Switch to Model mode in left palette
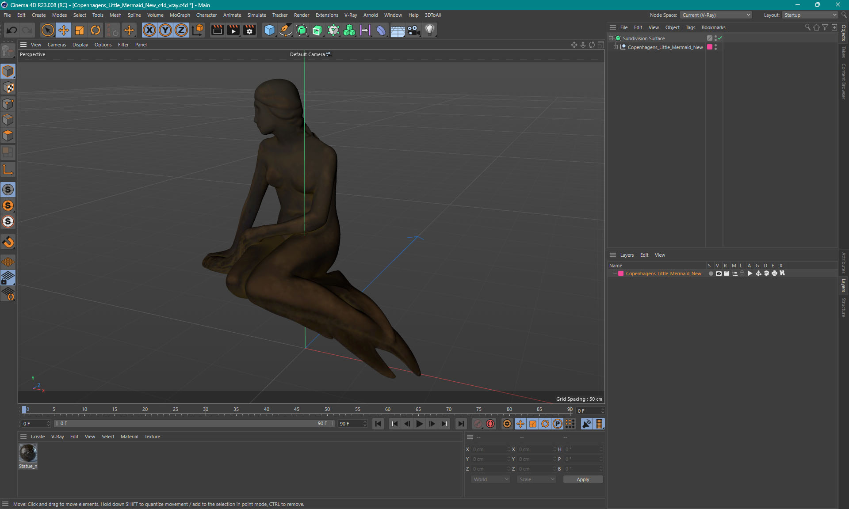The width and height of the screenshot is (849, 509). point(8,71)
